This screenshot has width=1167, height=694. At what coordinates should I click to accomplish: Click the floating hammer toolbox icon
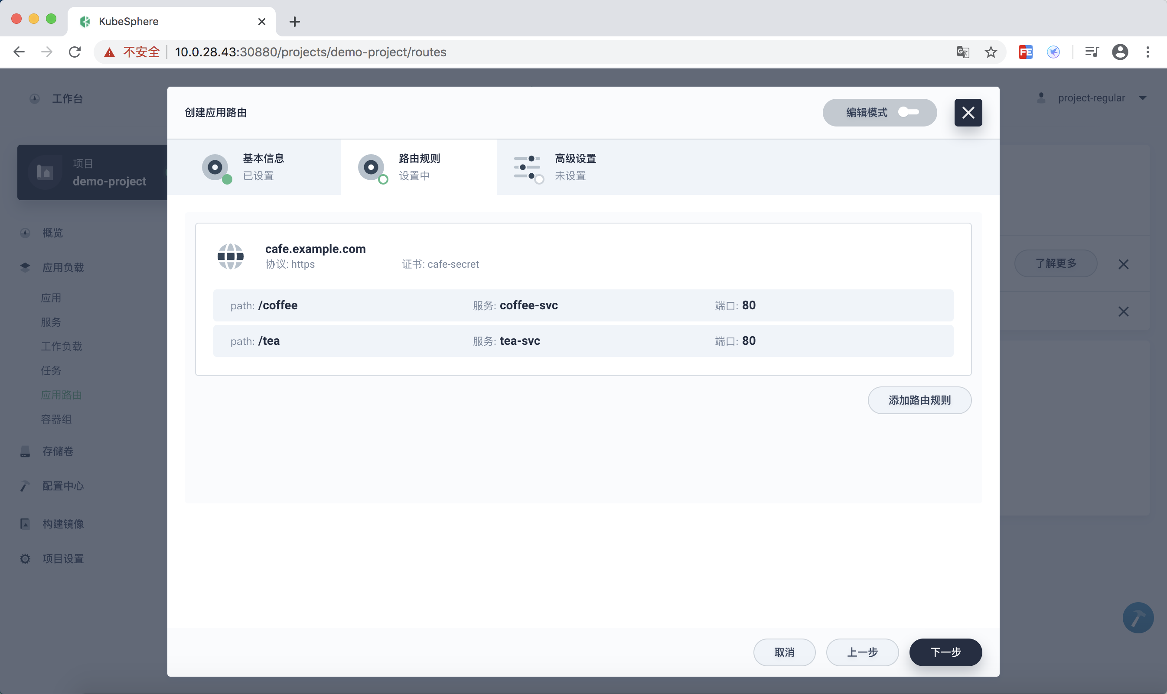(x=1138, y=617)
